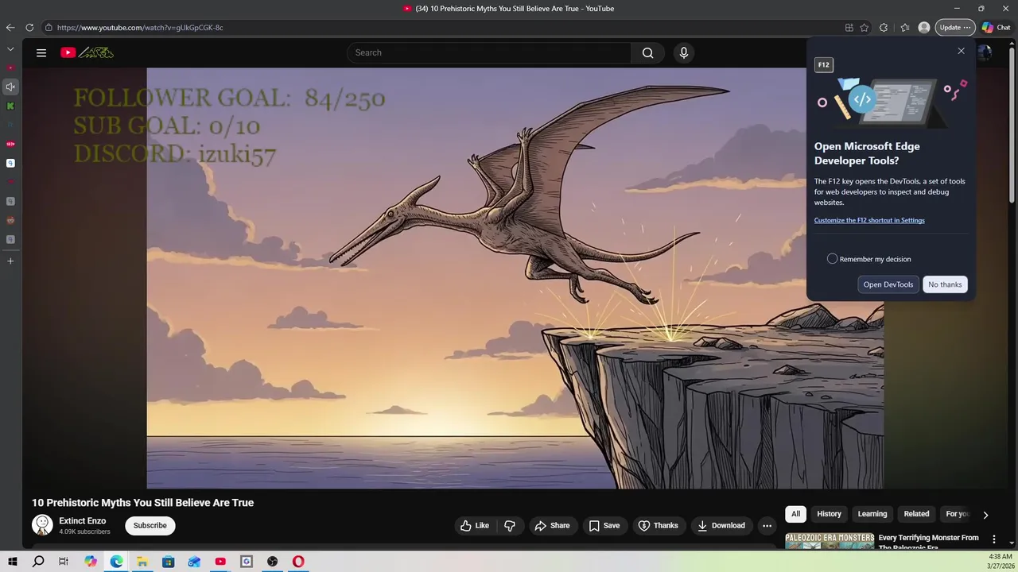Open Extinct Enzo channel avatar
This screenshot has height=572, width=1018.
(x=42, y=524)
